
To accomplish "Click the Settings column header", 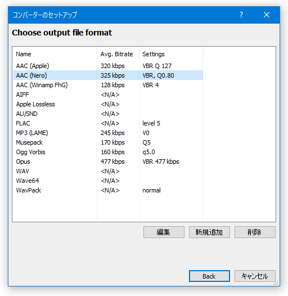I will (171, 54).
